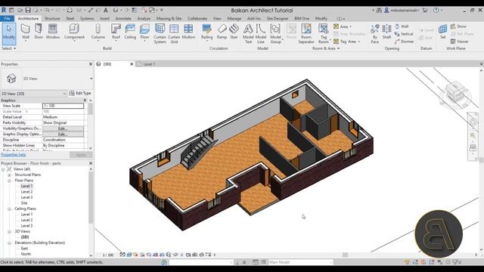
Task: Switch to the Level 1 view tab
Action: coord(149,64)
